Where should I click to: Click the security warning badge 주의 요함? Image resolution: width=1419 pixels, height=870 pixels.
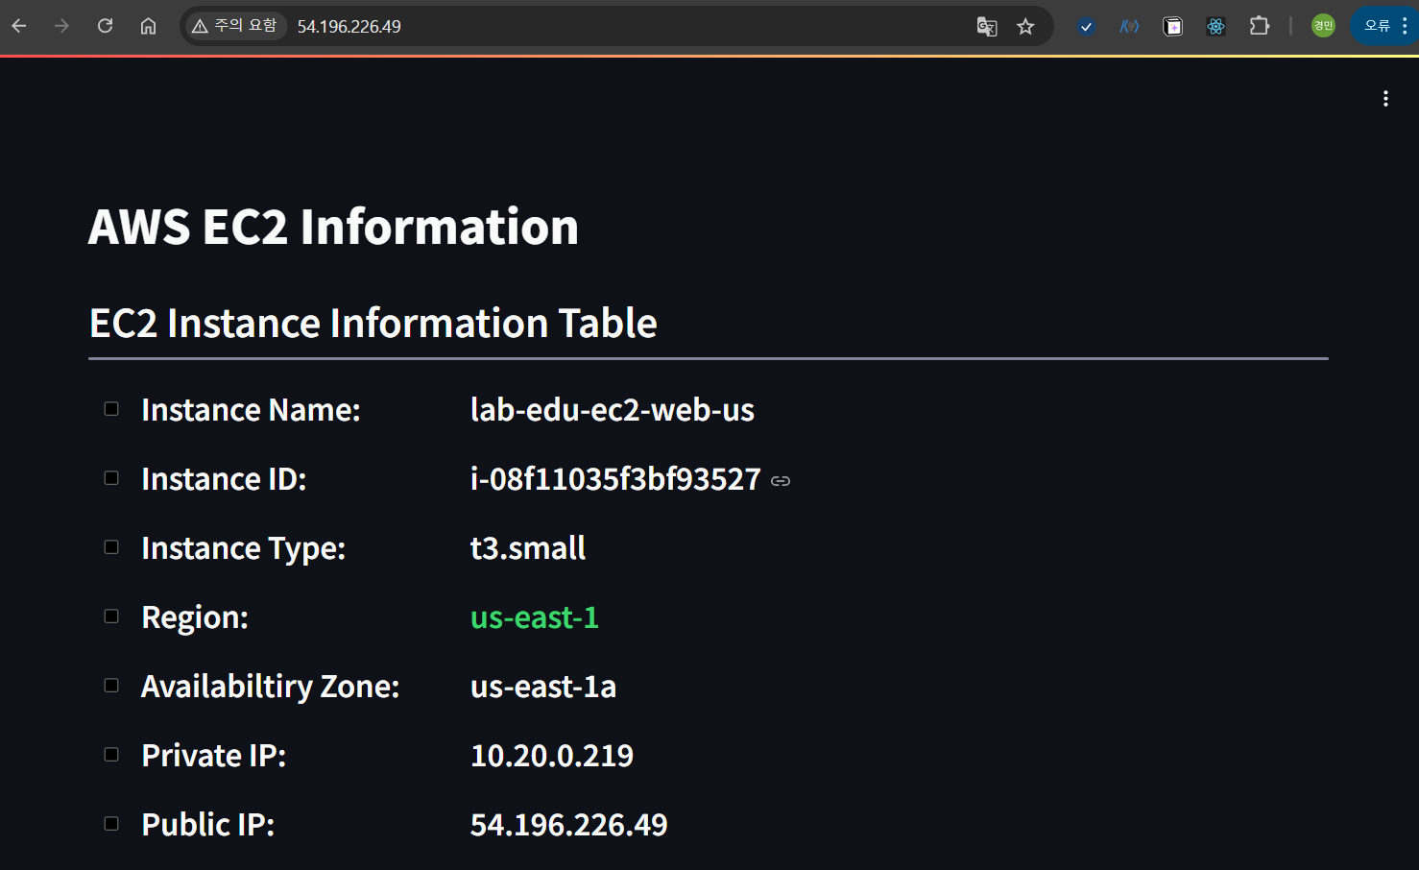coord(235,26)
